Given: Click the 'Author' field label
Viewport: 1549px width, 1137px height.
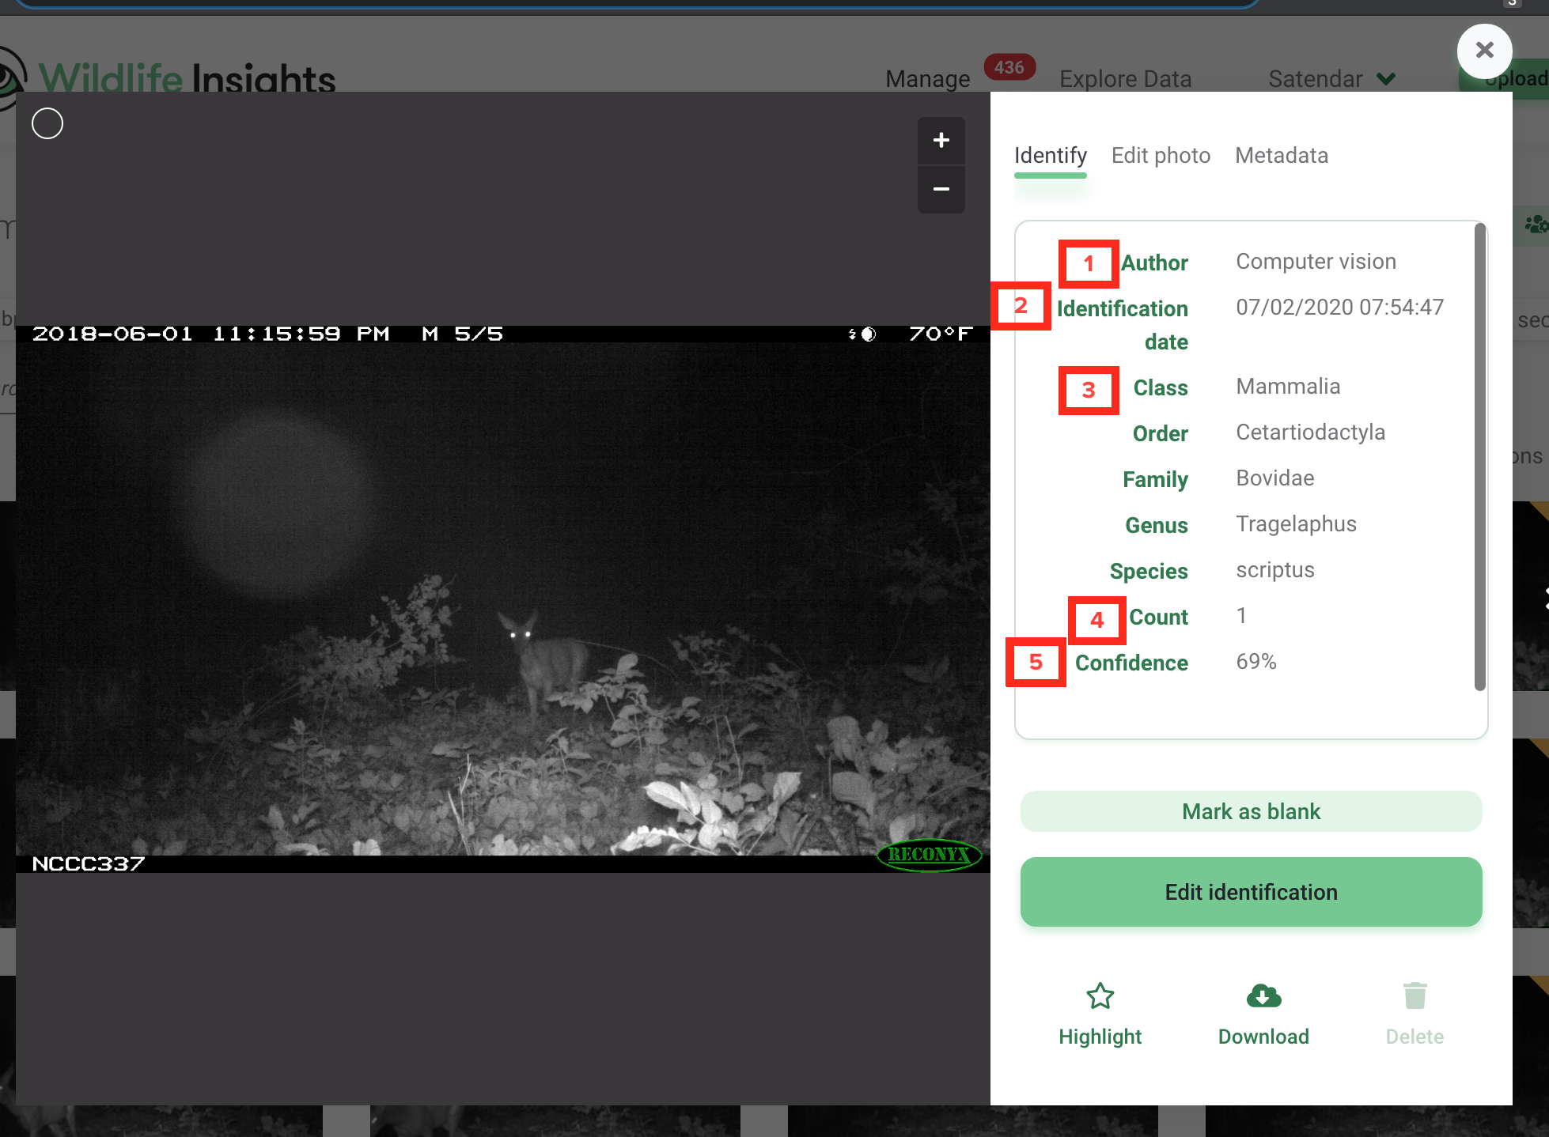Looking at the screenshot, I should tap(1154, 263).
